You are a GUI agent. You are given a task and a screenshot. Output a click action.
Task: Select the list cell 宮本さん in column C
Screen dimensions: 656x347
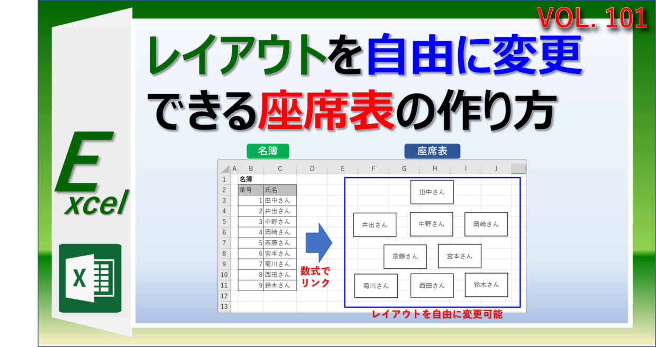280,254
